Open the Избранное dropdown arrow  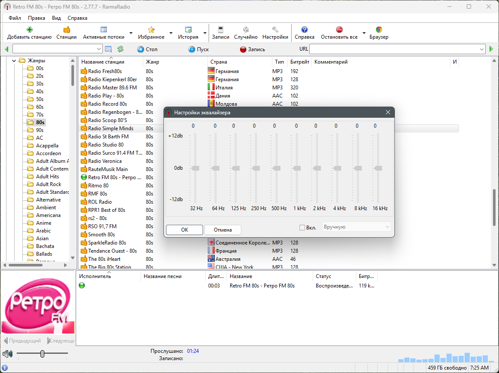pos(171,33)
